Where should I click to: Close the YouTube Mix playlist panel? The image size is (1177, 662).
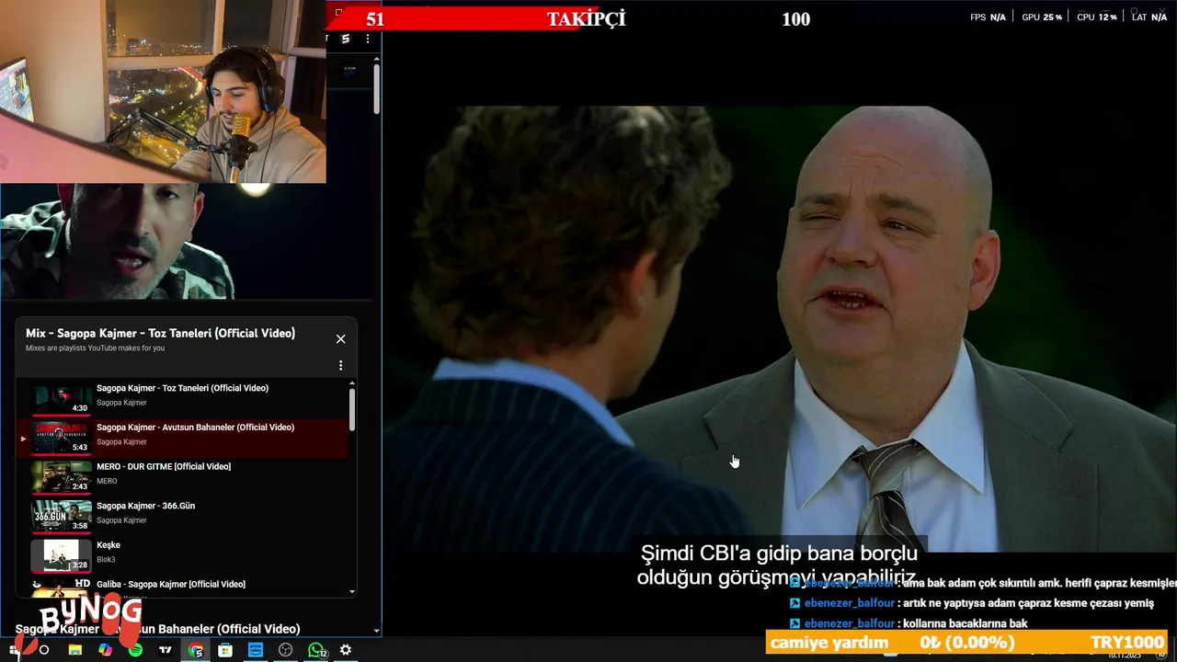[340, 339]
